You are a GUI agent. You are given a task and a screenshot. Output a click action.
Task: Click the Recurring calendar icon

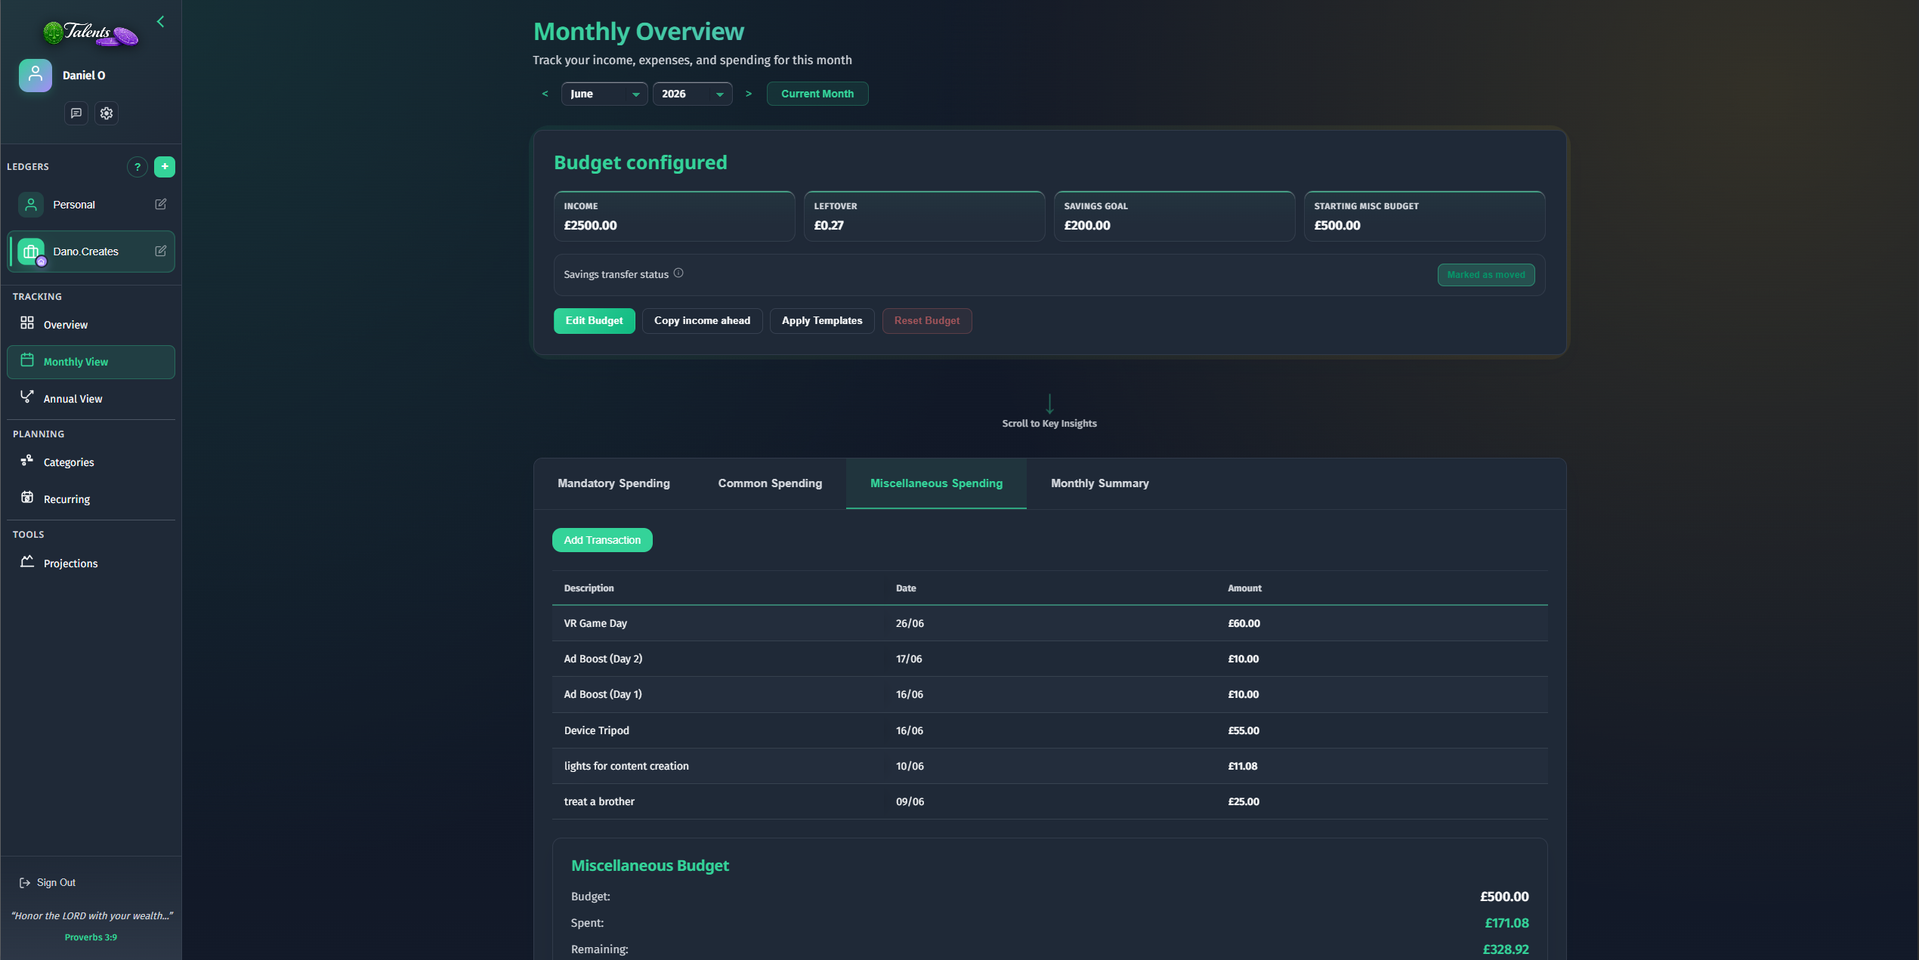click(27, 498)
